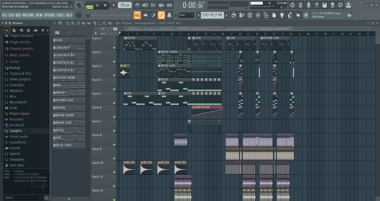Open the LEAD HELP #4 pattern selector
380x201 pixels.
212,15
